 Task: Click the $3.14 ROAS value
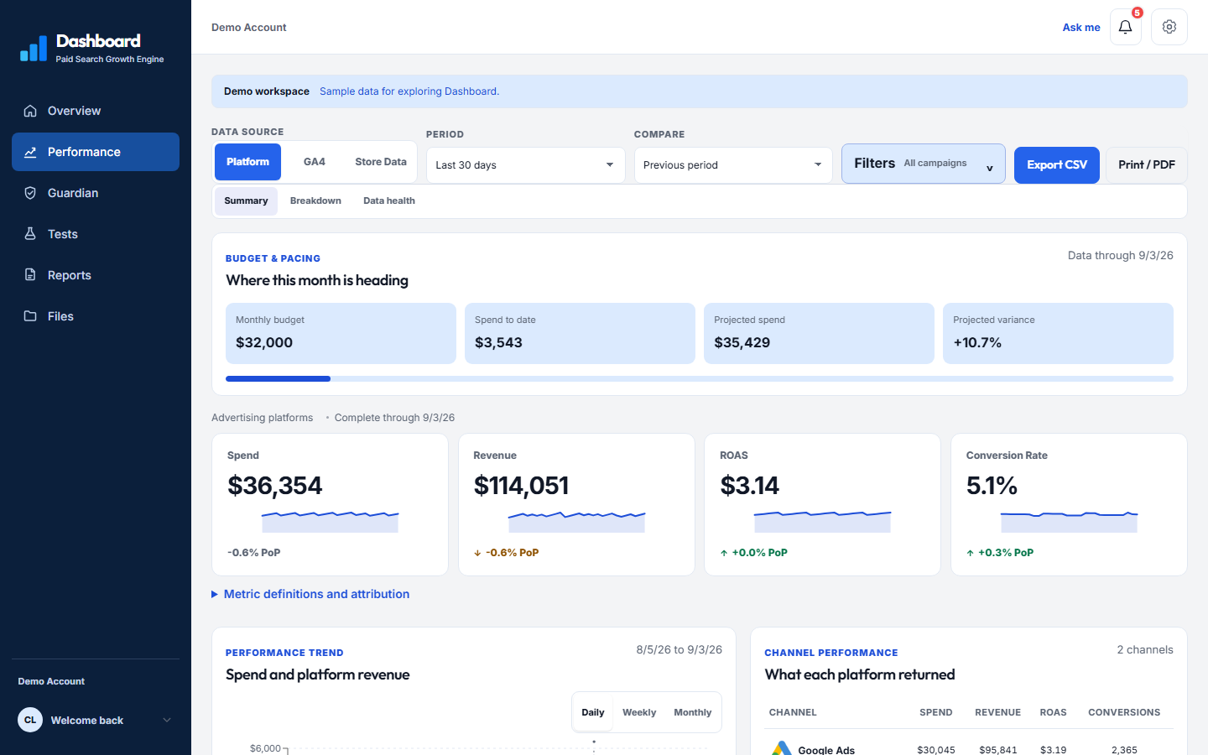(750, 486)
